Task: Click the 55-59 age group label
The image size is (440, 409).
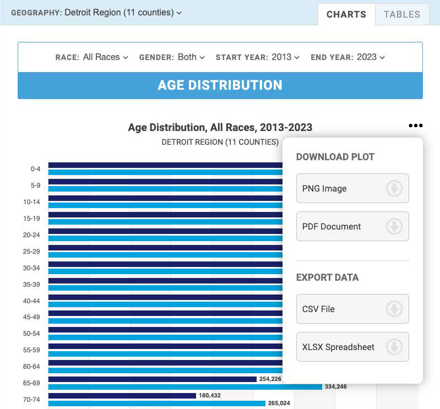Action: [x=31, y=350]
